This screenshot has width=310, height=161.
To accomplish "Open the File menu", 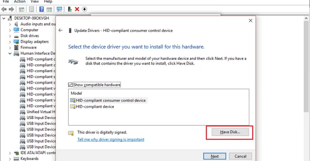I will coord(6,2).
